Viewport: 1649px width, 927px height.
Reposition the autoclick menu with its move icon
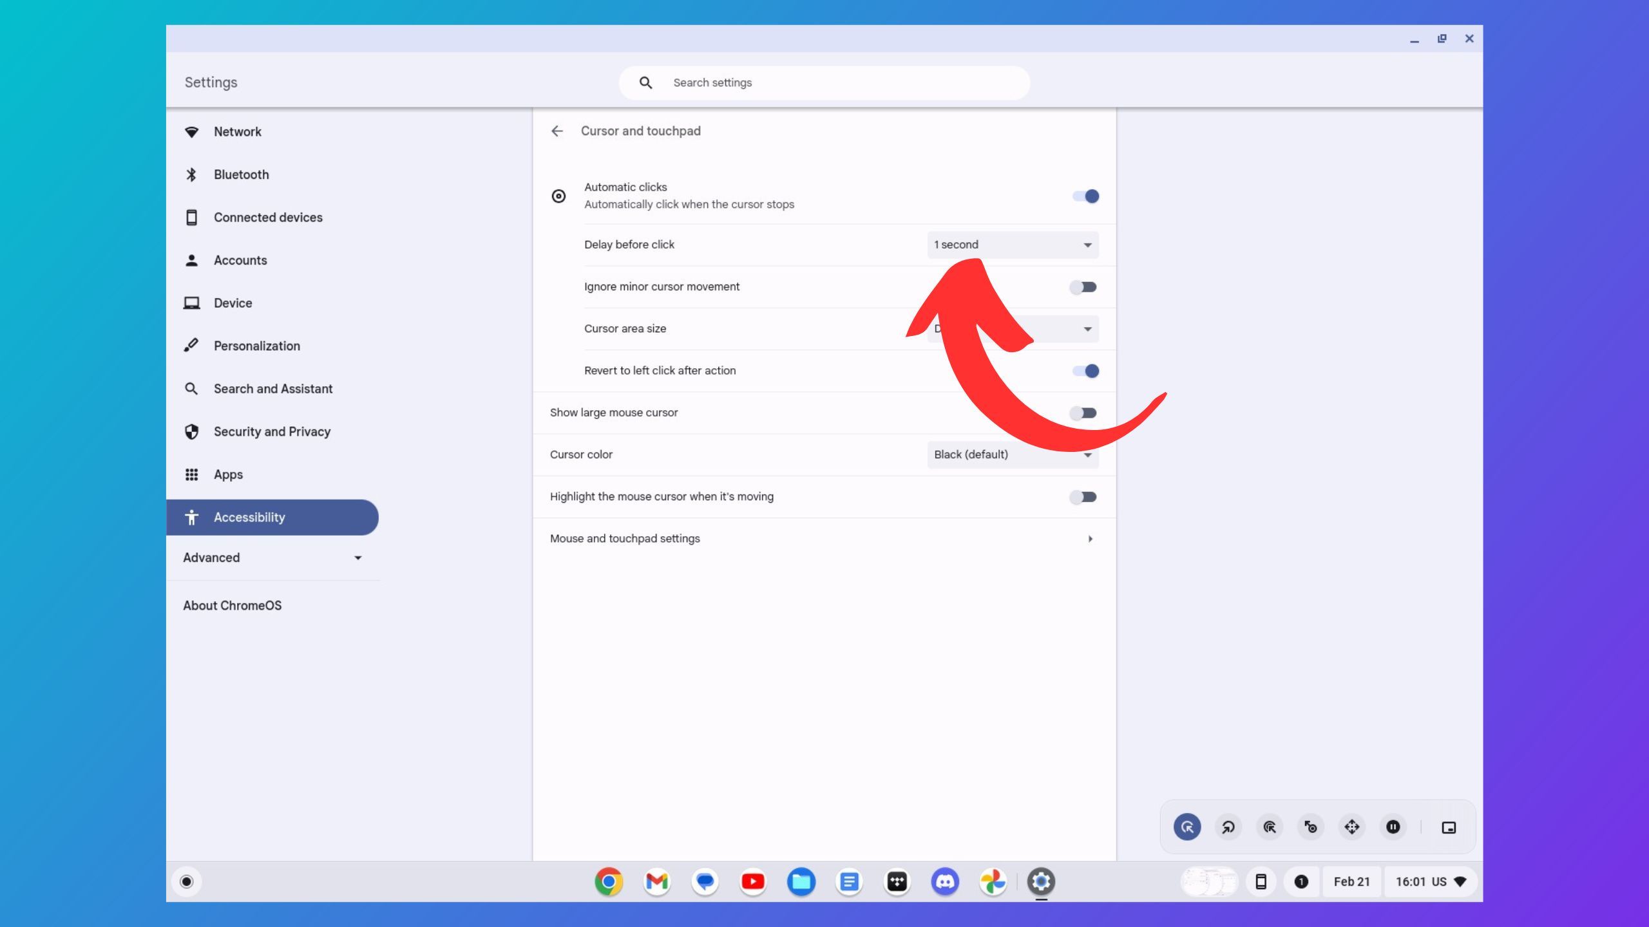[1449, 827]
